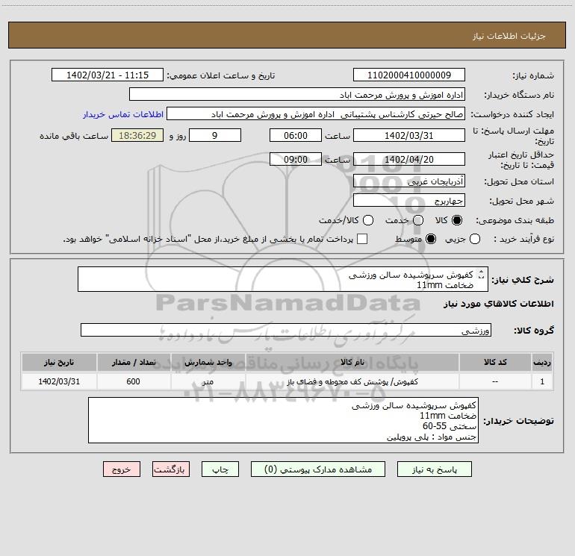The width and height of the screenshot is (575, 556).
Task: Click the بازگشت back button
Action: (171, 469)
